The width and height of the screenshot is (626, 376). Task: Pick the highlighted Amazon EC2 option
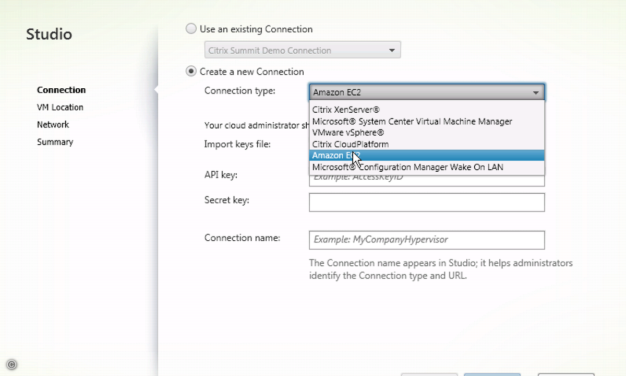point(427,156)
